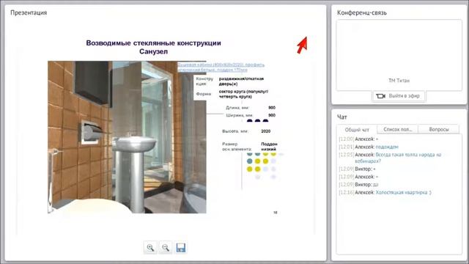Image resolution: width=469 pixels, height=264 pixels.
Task: Click the 'Выйти в эфир' broadcast button
Action: pyautogui.click(x=399, y=96)
